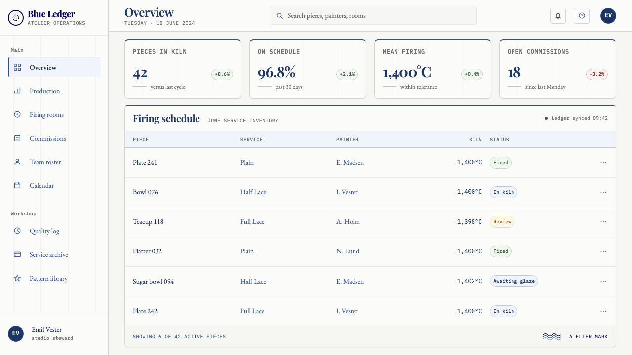Click the Calendar icon in sidebar
The image size is (632, 355).
[17, 185]
